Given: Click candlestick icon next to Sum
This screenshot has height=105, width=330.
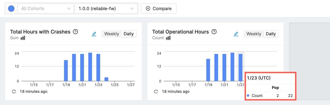Looking at the screenshot, I should click(23, 38).
